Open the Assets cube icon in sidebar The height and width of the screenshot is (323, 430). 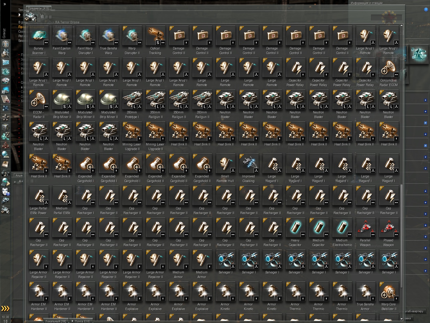click(x=6, y=127)
